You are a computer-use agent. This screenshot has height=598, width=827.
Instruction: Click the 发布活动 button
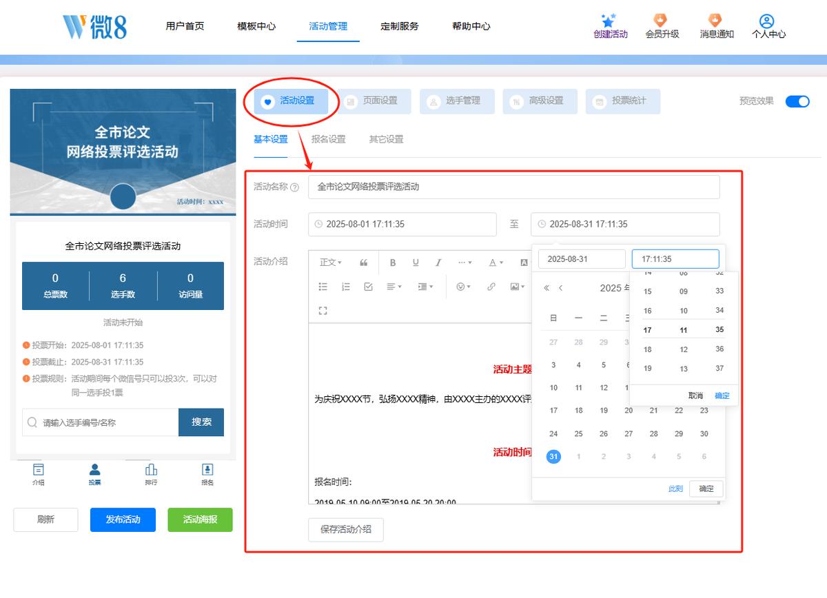click(123, 520)
